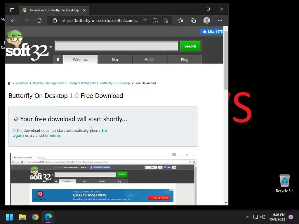Close the Download Butterfly On Desktop tab

point(84,10)
